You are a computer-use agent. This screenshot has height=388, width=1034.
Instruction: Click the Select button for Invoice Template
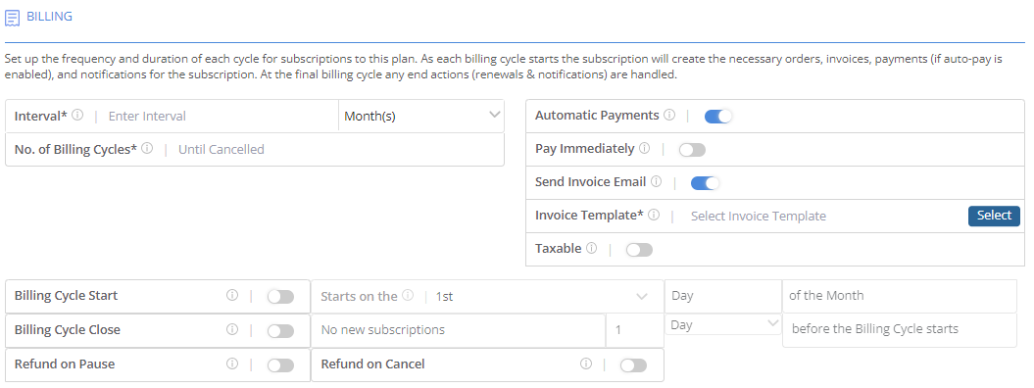[994, 216]
